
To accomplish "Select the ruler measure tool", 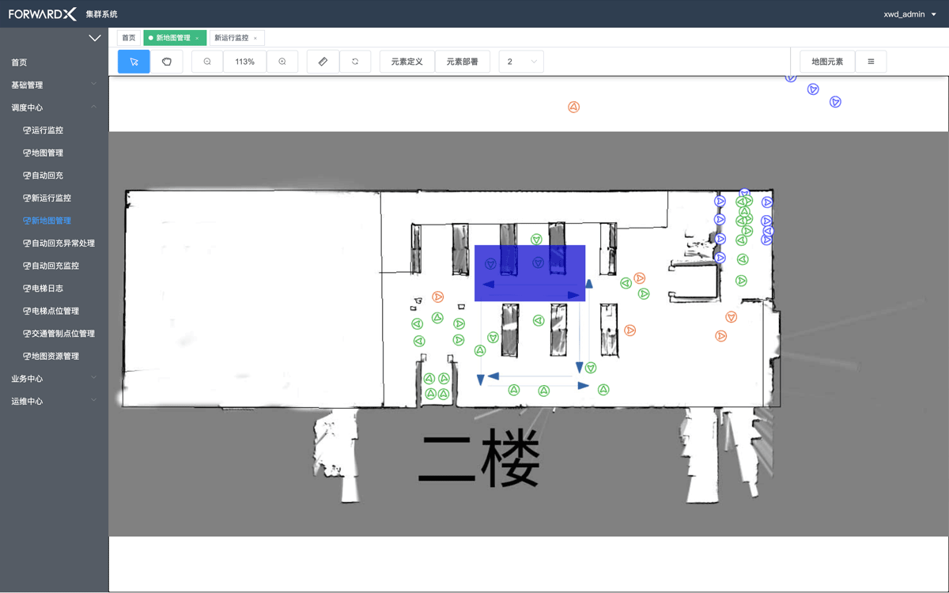I will (323, 62).
